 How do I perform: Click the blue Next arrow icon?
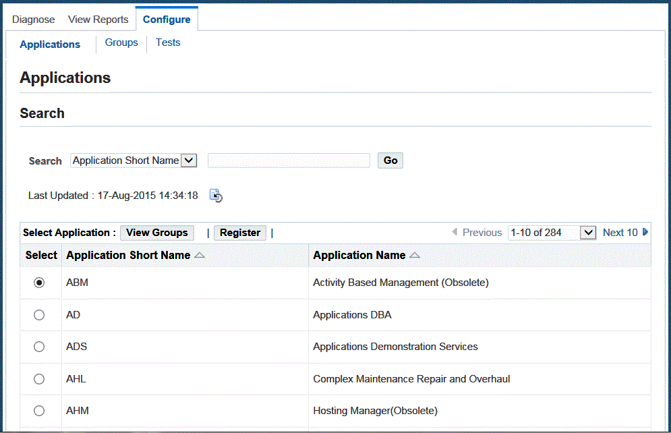pos(645,232)
